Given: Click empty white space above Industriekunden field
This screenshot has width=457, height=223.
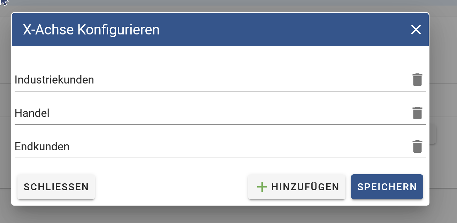Looking at the screenshot, I should (x=220, y=57).
